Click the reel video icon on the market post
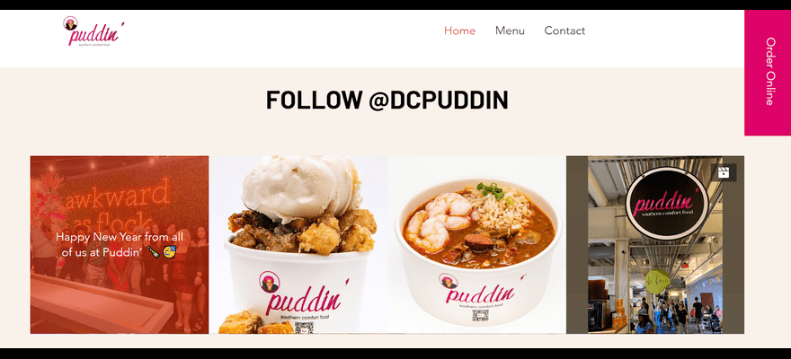 pyautogui.click(x=724, y=172)
